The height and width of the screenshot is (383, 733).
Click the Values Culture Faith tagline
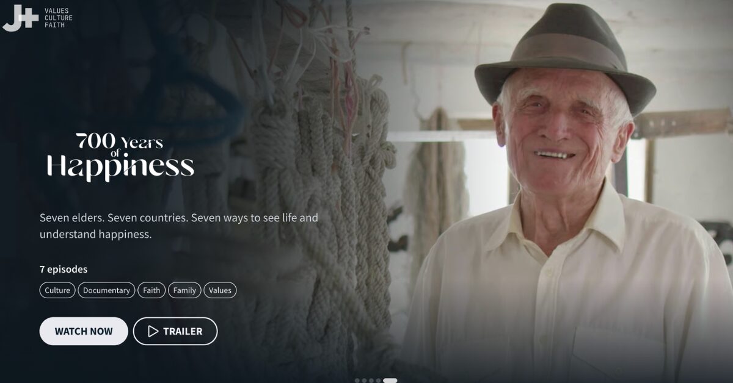(58, 18)
